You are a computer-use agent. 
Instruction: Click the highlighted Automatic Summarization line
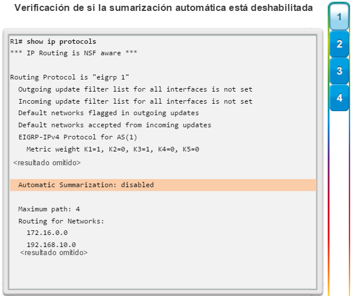pos(163,185)
